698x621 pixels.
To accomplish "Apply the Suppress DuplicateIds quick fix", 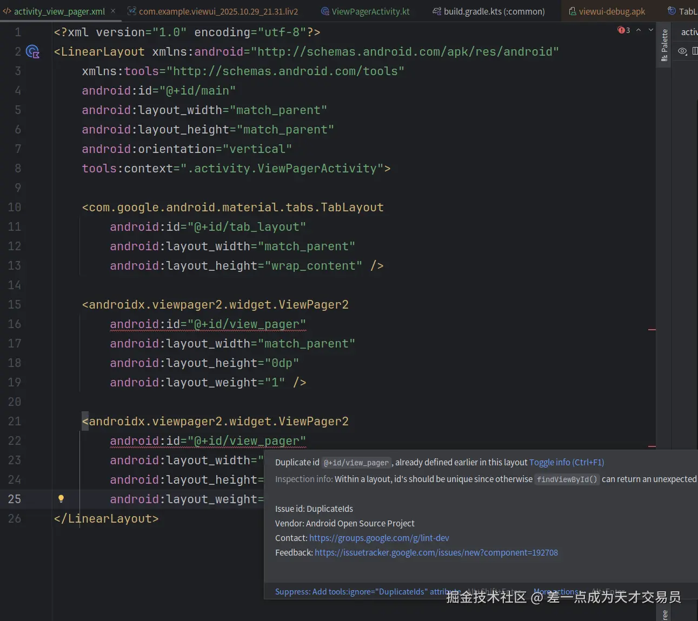I will (368, 592).
